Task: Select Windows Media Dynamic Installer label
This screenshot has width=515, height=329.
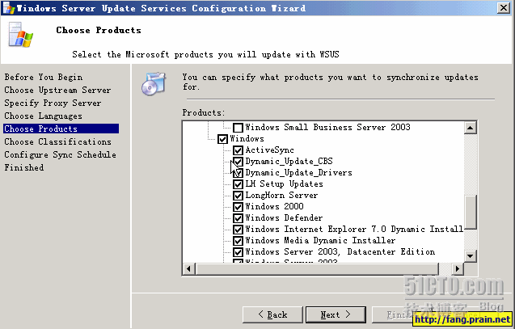Action: tap(320, 241)
